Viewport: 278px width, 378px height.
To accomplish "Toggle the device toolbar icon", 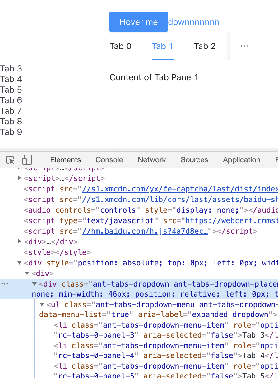I will coord(27,160).
